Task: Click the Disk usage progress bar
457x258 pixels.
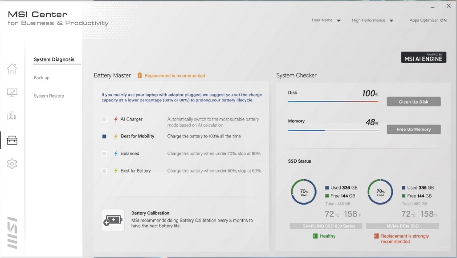Action: point(333,101)
